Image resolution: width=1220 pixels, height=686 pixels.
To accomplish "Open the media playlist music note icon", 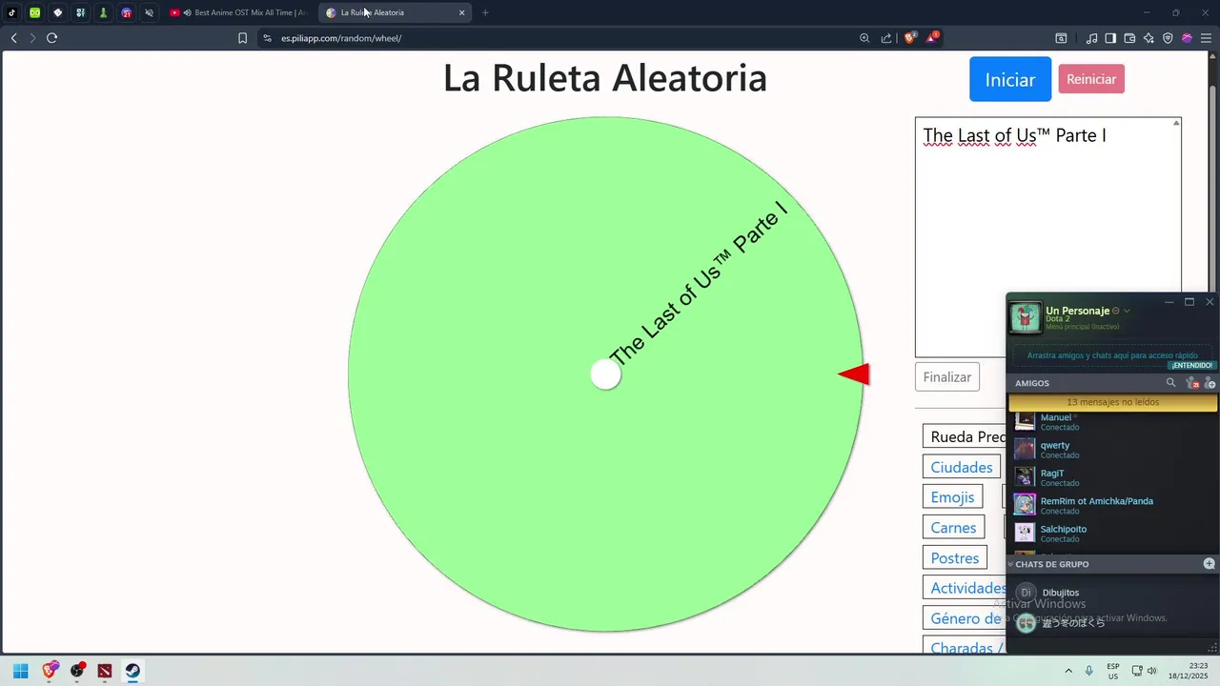I will pyautogui.click(x=1091, y=38).
